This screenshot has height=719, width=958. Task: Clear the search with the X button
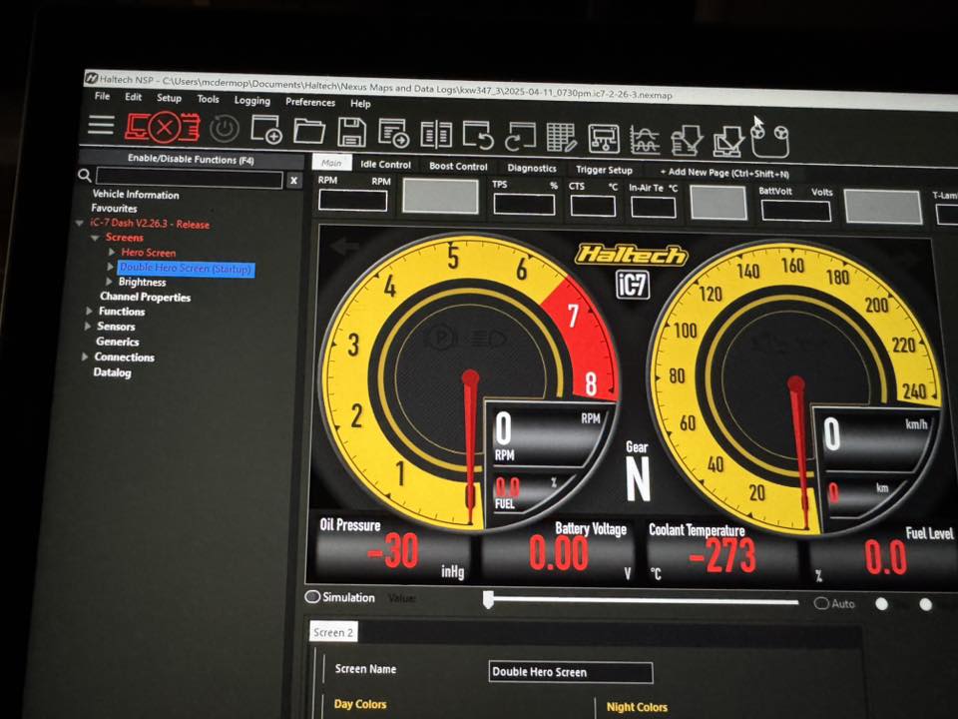293,181
